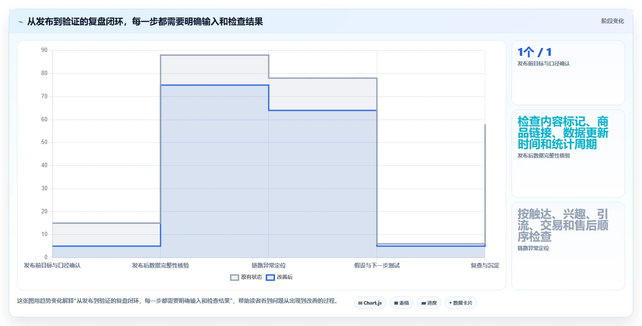
Task: Click the gray 原有状态 legend color box
Action: 234,277
